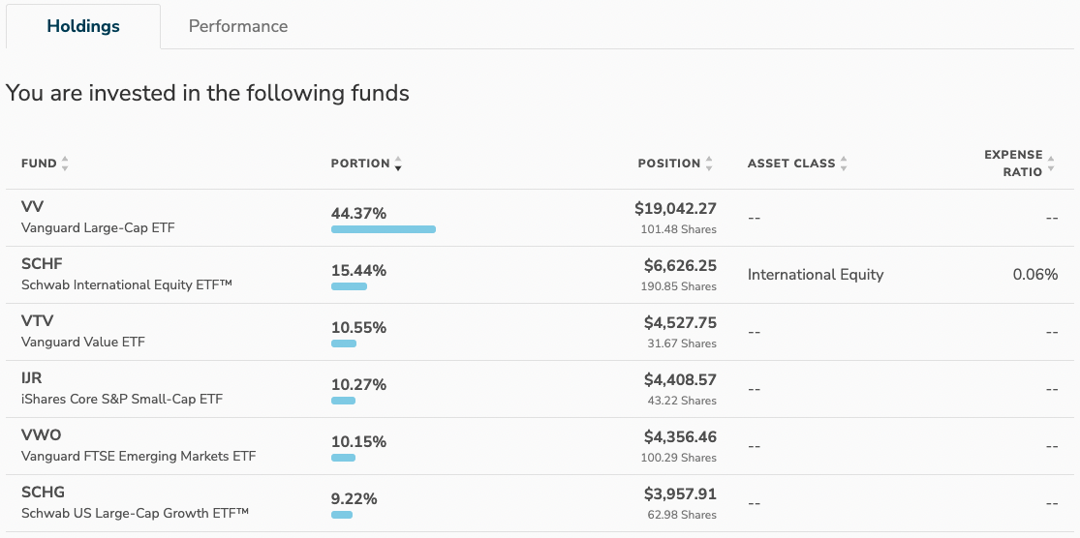Open the Performance tab
This screenshot has height=538, width=1080.
click(x=238, y=26)
